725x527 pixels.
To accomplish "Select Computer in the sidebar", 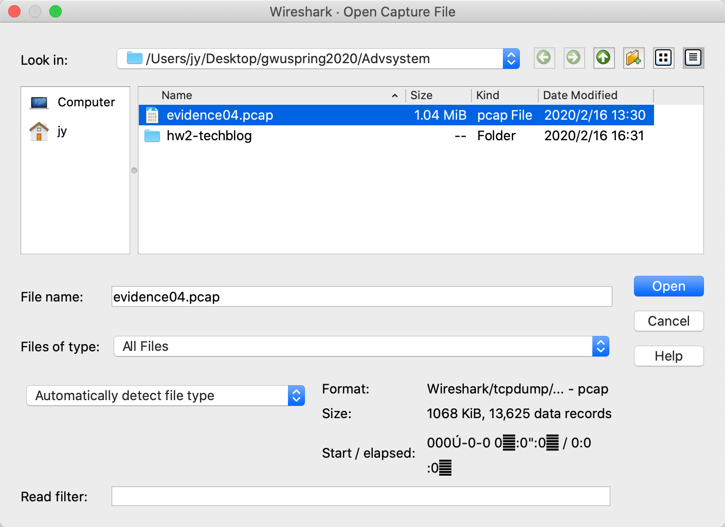I will (x=86, y=102).
